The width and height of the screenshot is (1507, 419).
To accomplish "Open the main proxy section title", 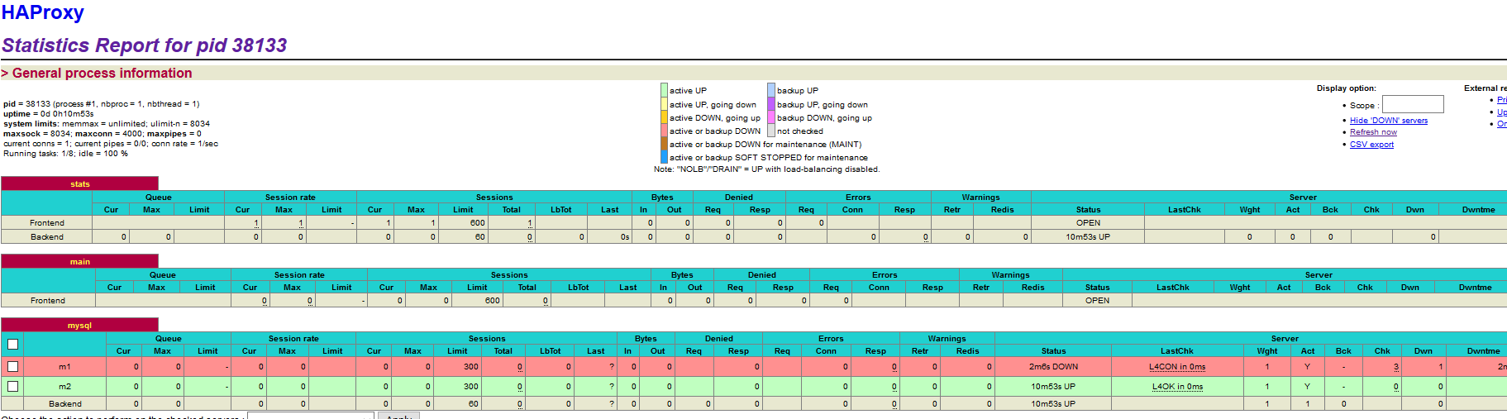I will tap(80, 261).
